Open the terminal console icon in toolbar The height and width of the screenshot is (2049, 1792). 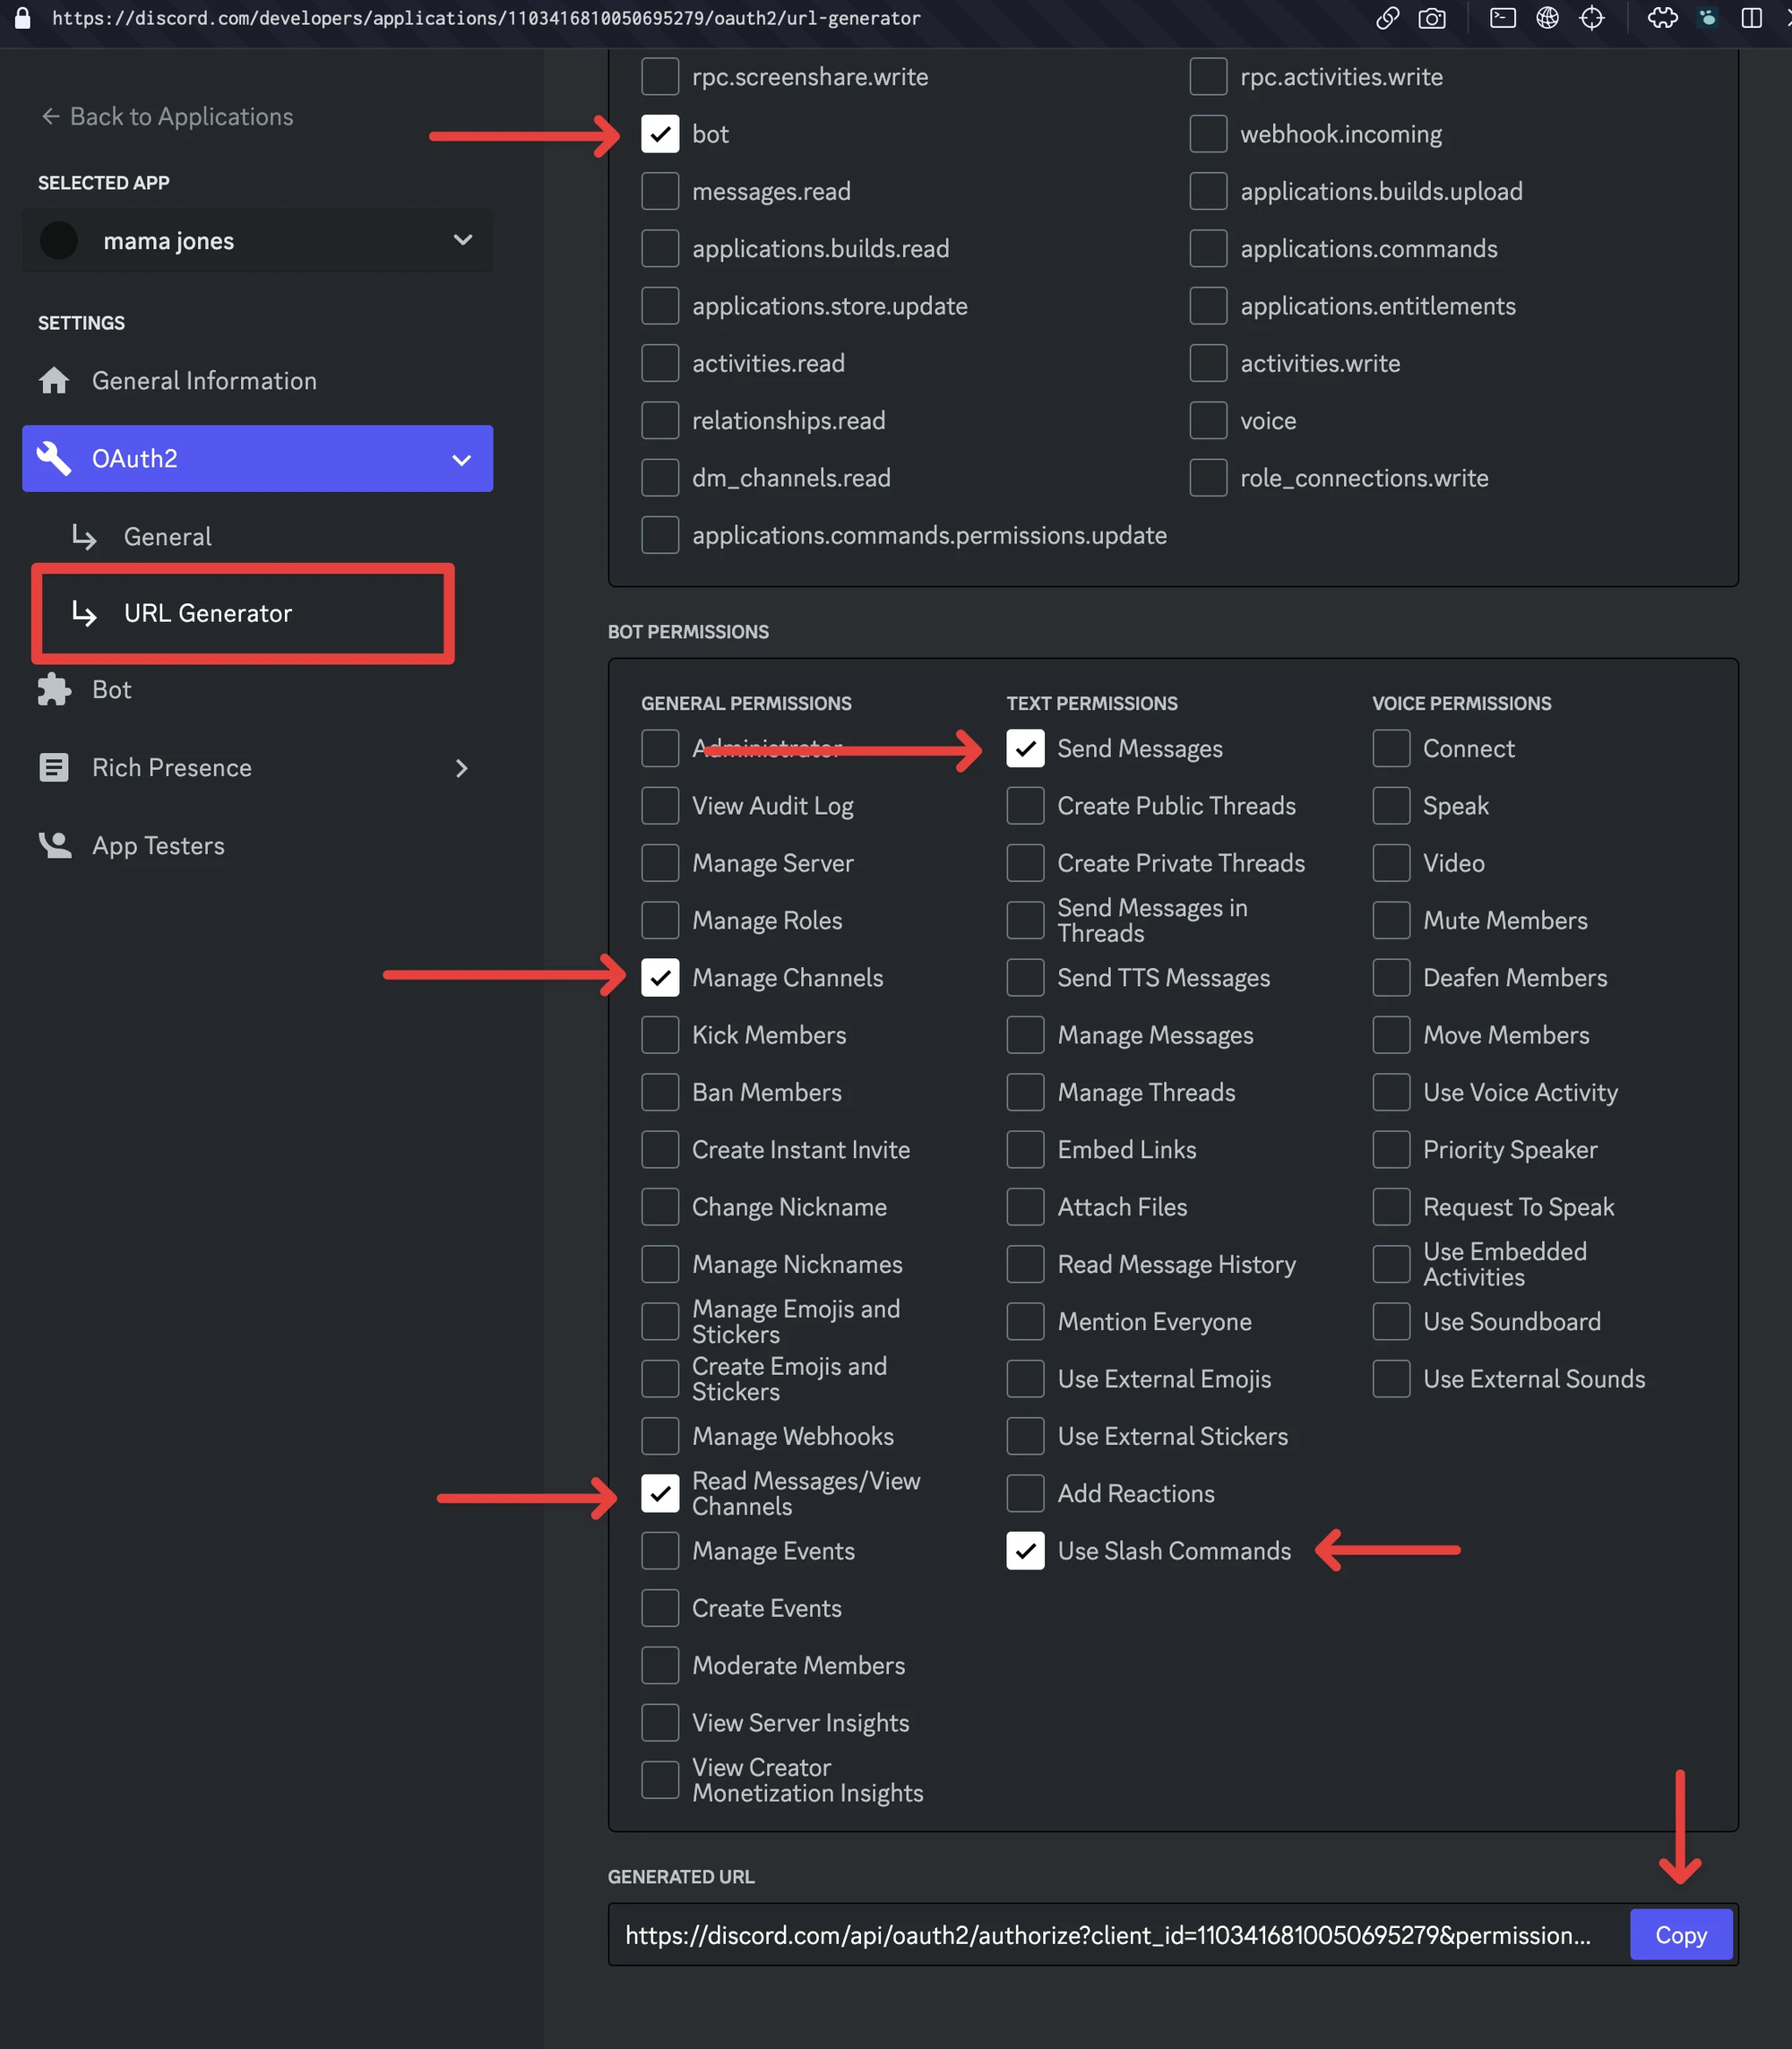1502,18
